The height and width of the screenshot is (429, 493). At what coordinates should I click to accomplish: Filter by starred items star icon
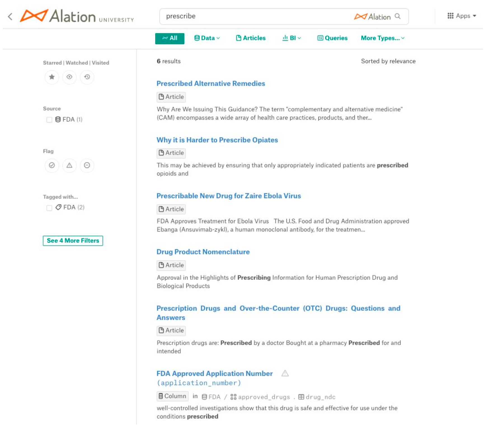coord(52,77)
